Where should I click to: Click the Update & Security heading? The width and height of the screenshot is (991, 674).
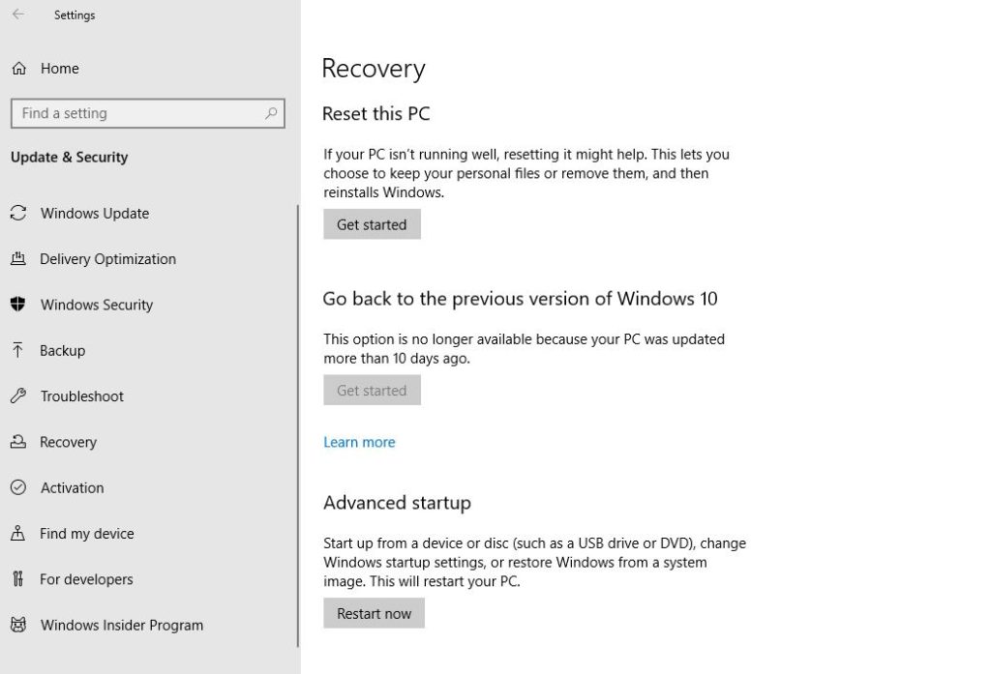pos(70,157)
